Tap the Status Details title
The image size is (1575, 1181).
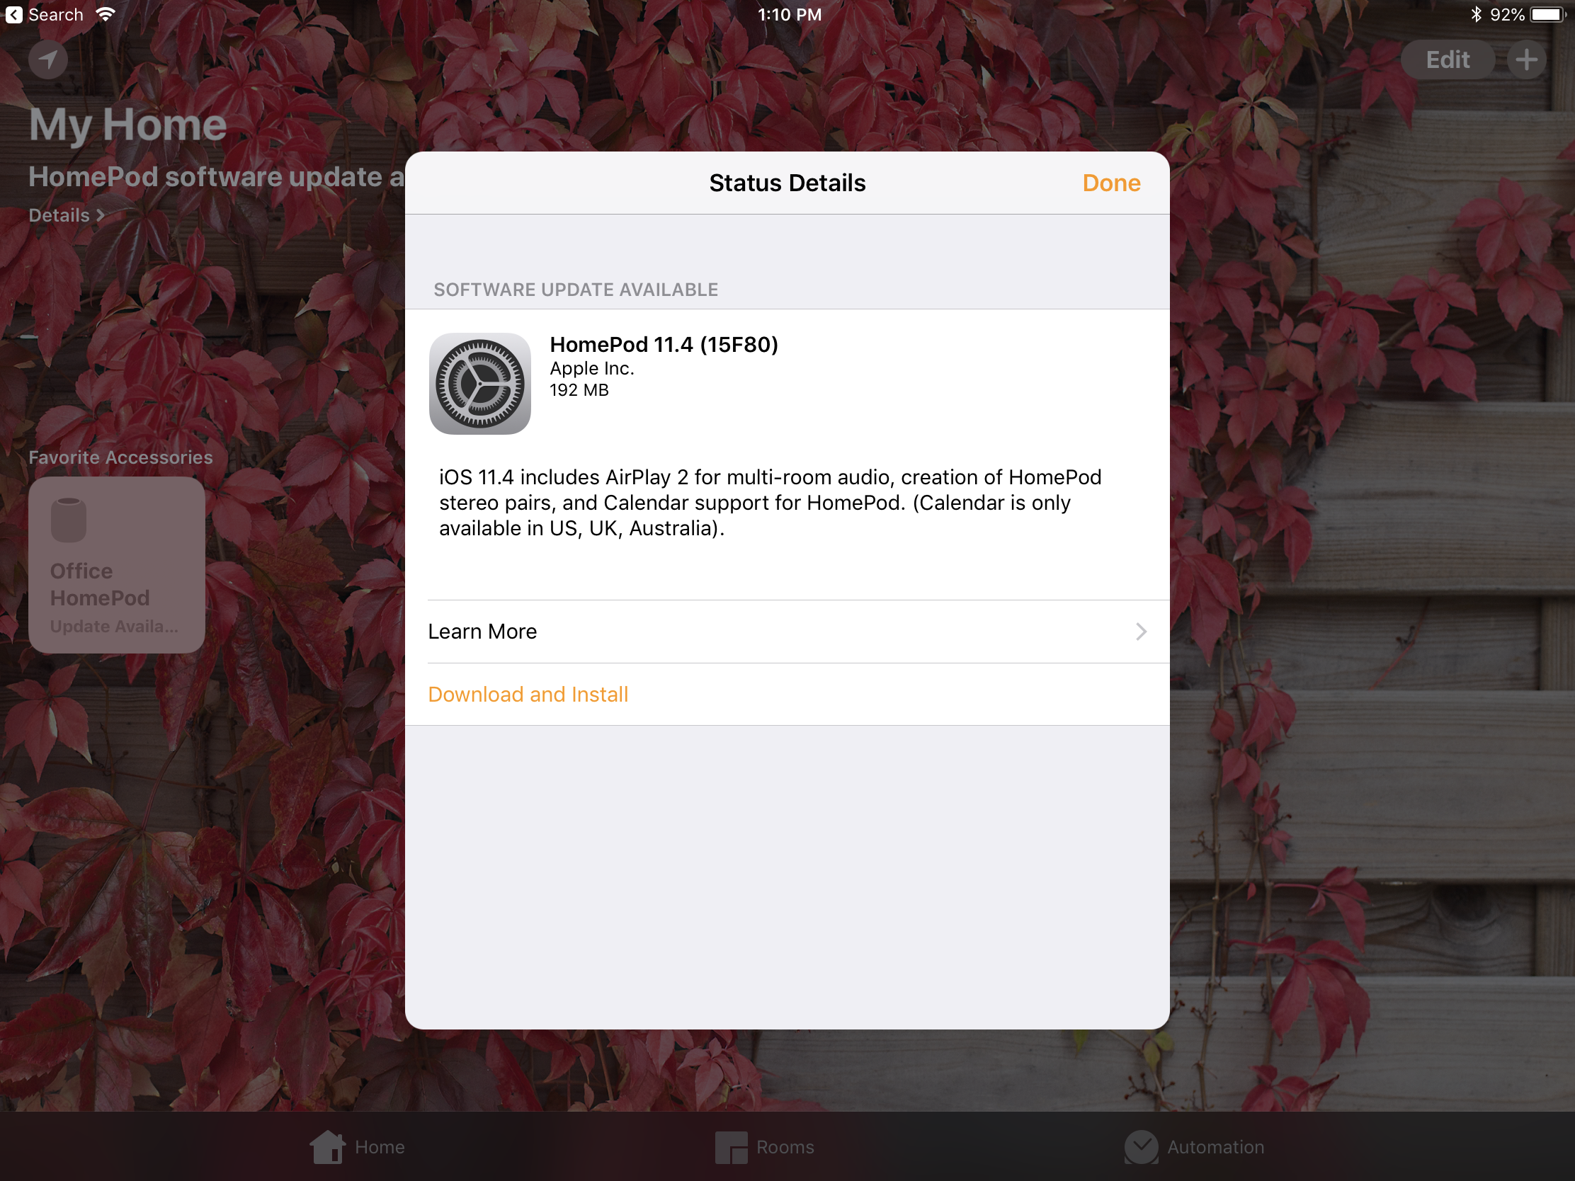coord(787,183)
